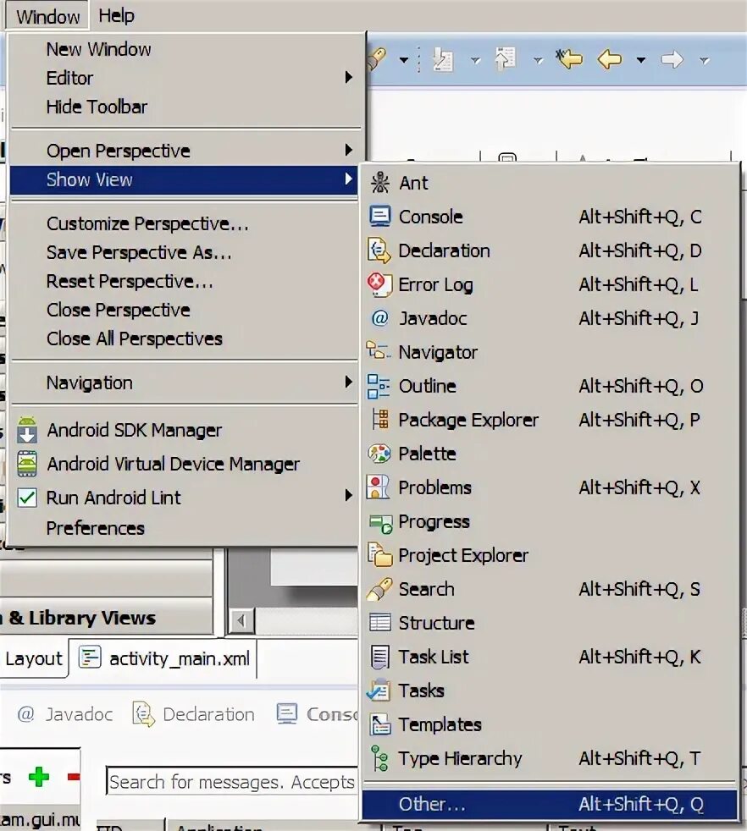Open the Project Explorer icon

(380, 555)
